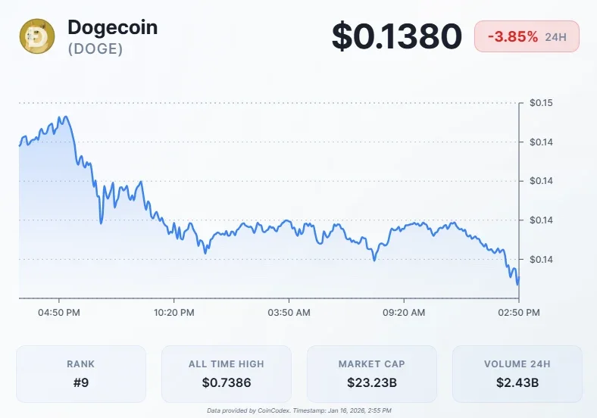Click the ALL TIME HIGH value $0.7386
This screenshot has width=597, height=418.
click(227, 383)
